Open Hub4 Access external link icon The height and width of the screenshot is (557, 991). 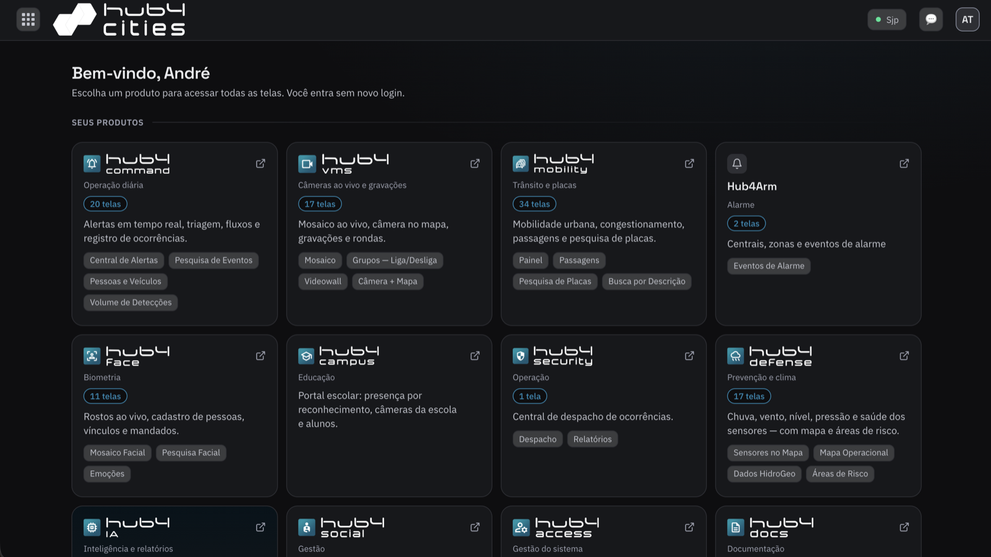689,527
